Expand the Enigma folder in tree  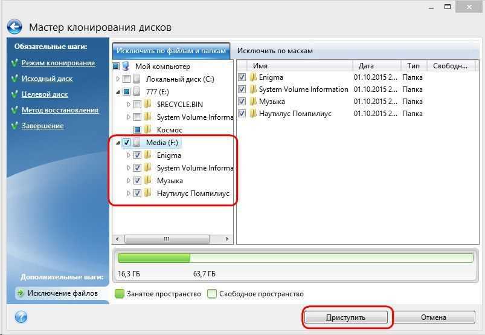pos(129,155)
